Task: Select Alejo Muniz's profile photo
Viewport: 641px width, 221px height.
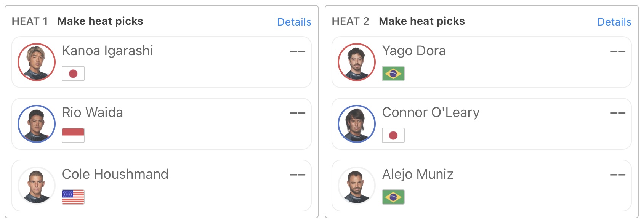Action: pyautogui.click(x=357, y=186)
